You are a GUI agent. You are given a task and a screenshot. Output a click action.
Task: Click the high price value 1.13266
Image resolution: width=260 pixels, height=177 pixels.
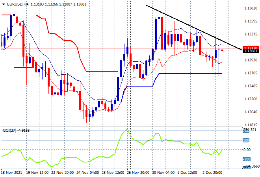click(51, 4)
